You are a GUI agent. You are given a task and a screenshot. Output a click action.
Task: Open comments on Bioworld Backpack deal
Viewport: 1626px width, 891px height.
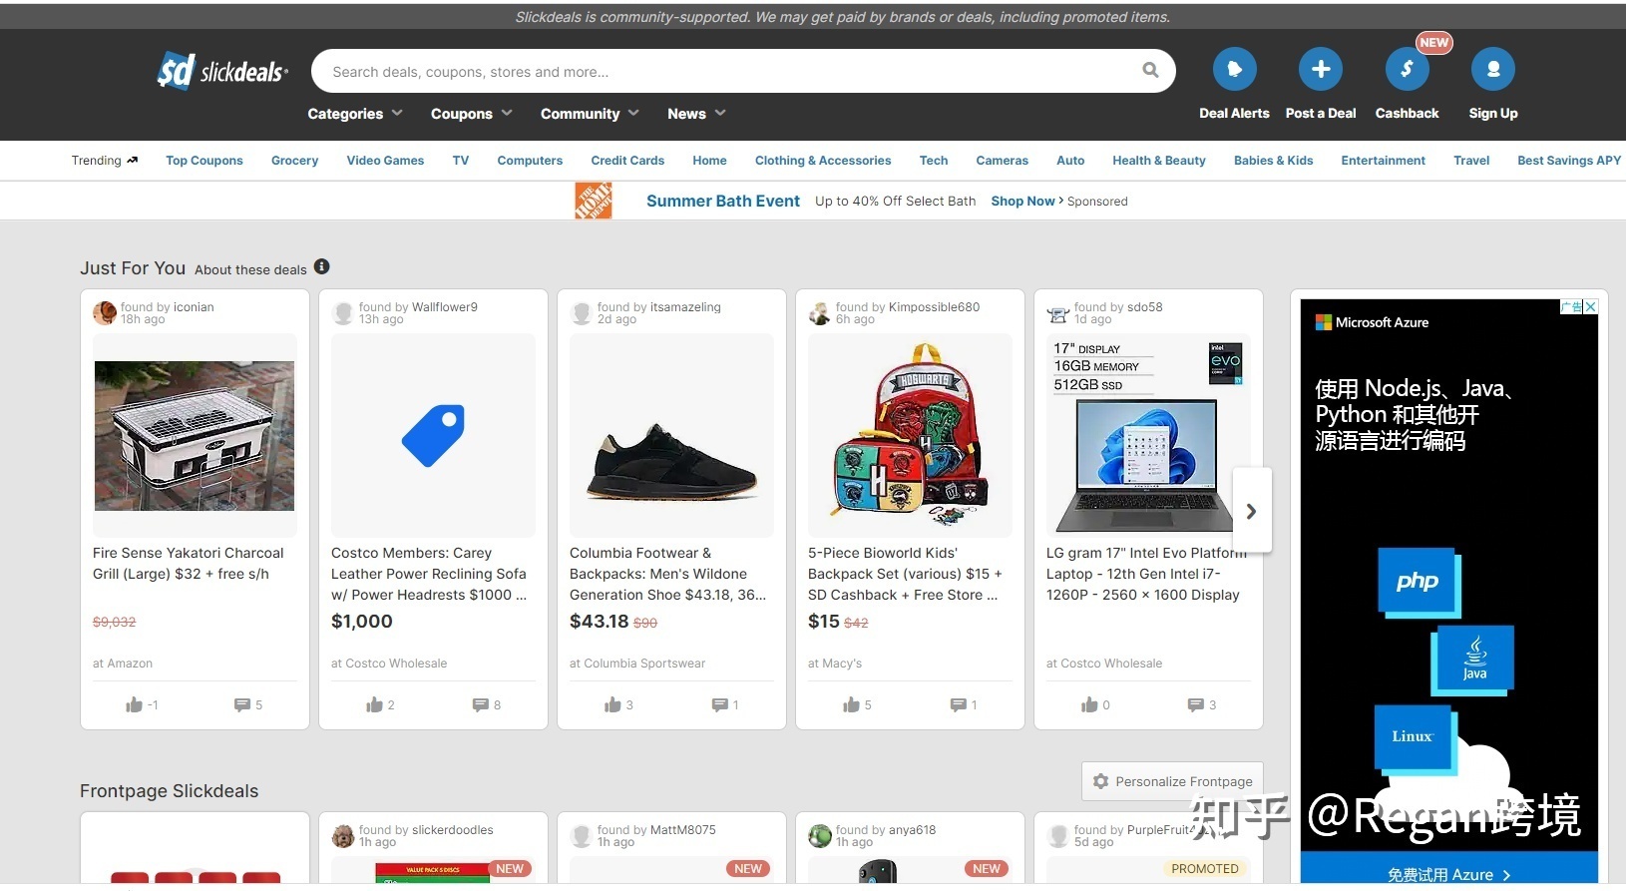(958, 704)
